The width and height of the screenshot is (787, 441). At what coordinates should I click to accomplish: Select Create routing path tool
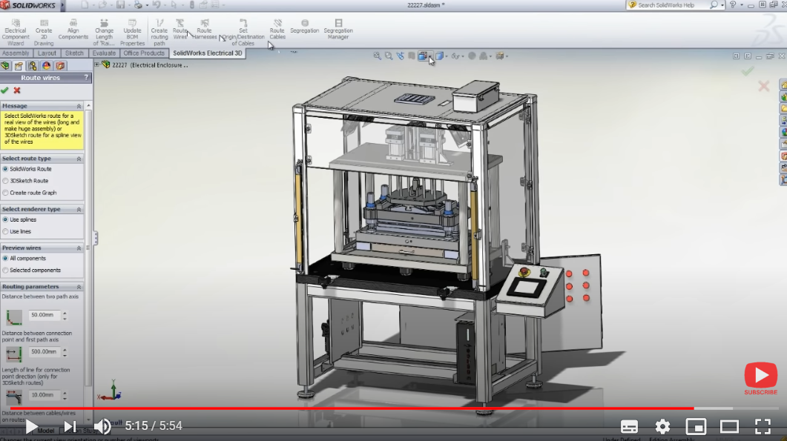pos(159,33)
